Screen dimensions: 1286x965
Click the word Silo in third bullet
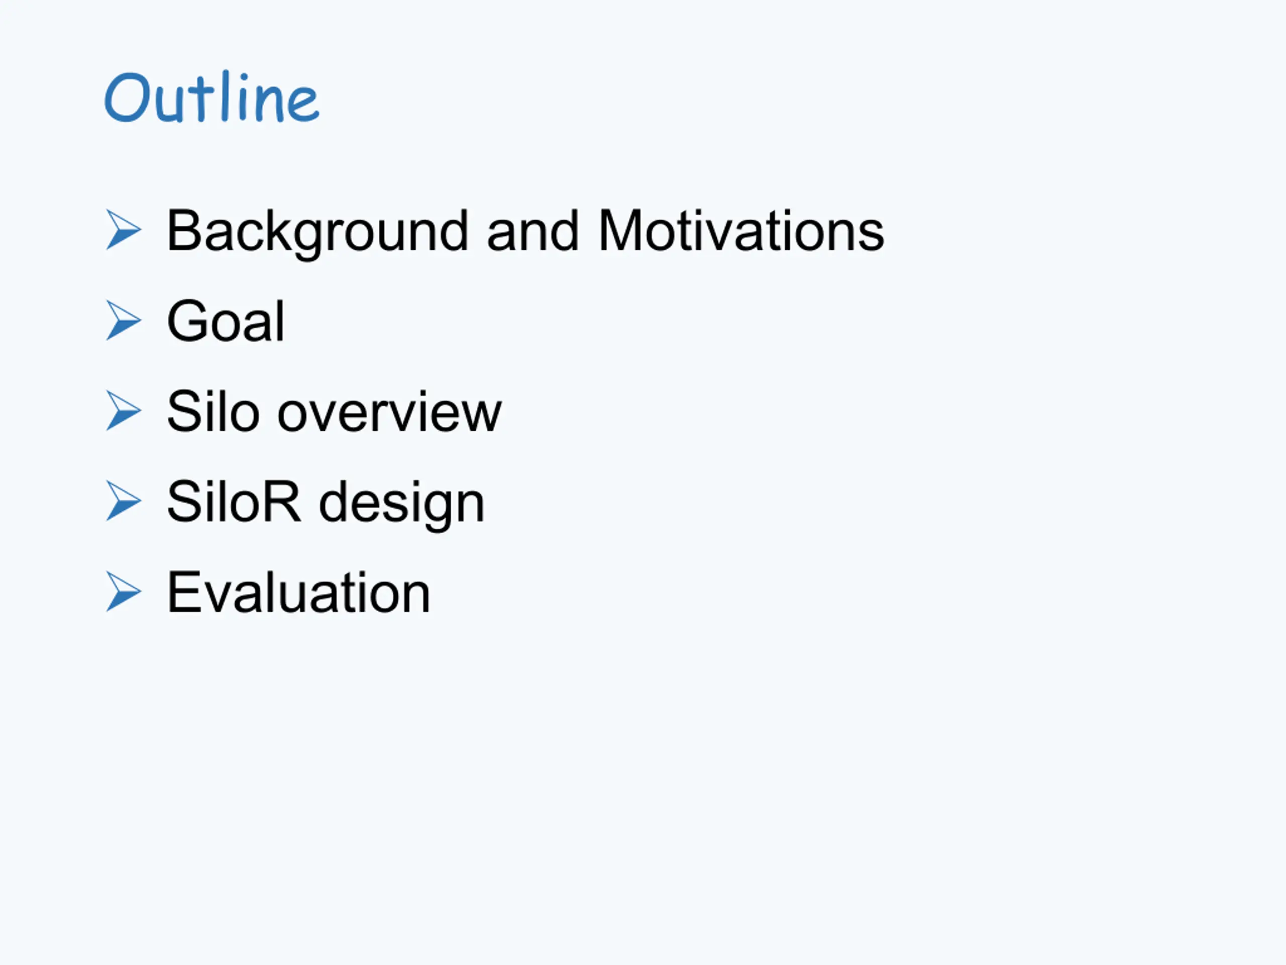(213, 411)
